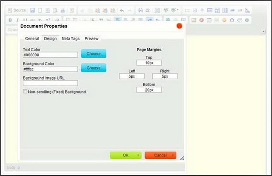272x176 pixels.
Task: Click the Paste clipboard icon
Action: pos(97,10)
